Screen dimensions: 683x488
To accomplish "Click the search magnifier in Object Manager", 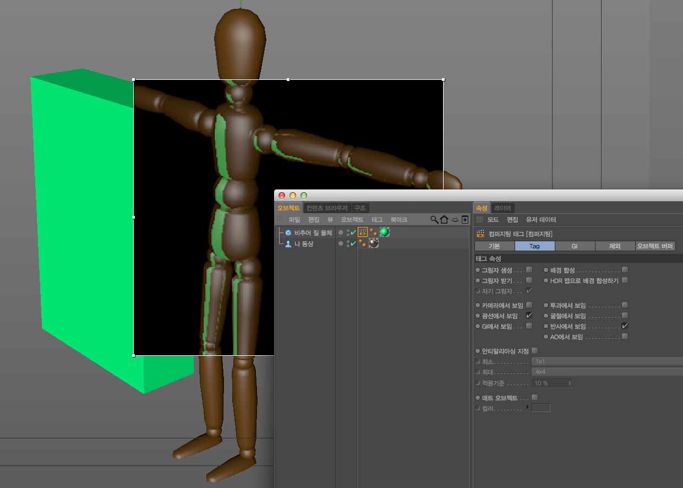I will coord(434,220).
